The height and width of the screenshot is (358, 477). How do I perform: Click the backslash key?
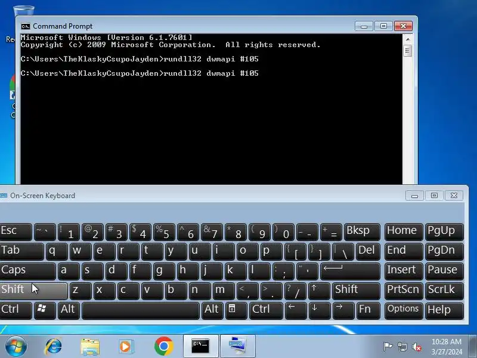click(343, 251)
